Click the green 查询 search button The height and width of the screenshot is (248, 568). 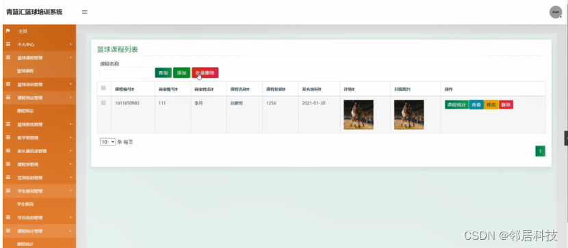click(163, 72)
